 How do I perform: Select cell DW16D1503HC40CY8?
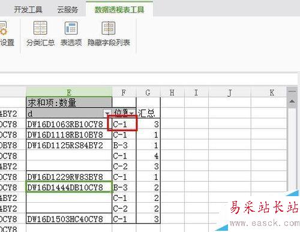pyautogui.click(x=69, y=219)
